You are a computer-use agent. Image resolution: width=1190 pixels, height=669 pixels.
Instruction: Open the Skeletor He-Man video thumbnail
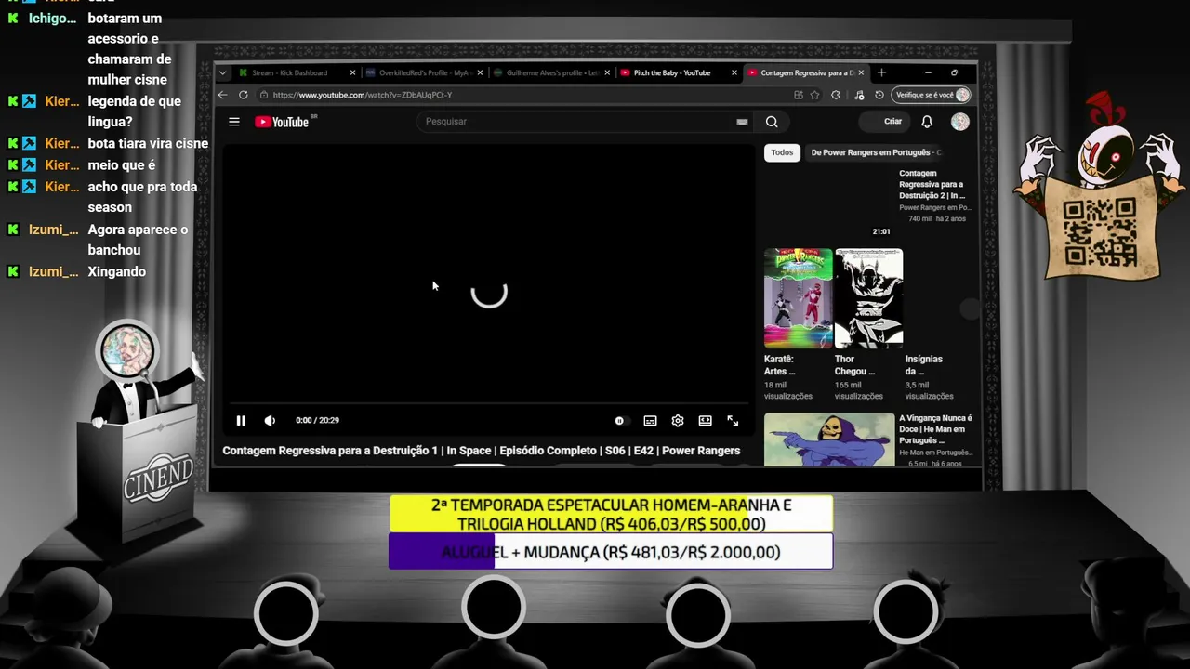(x=829, y=439)
